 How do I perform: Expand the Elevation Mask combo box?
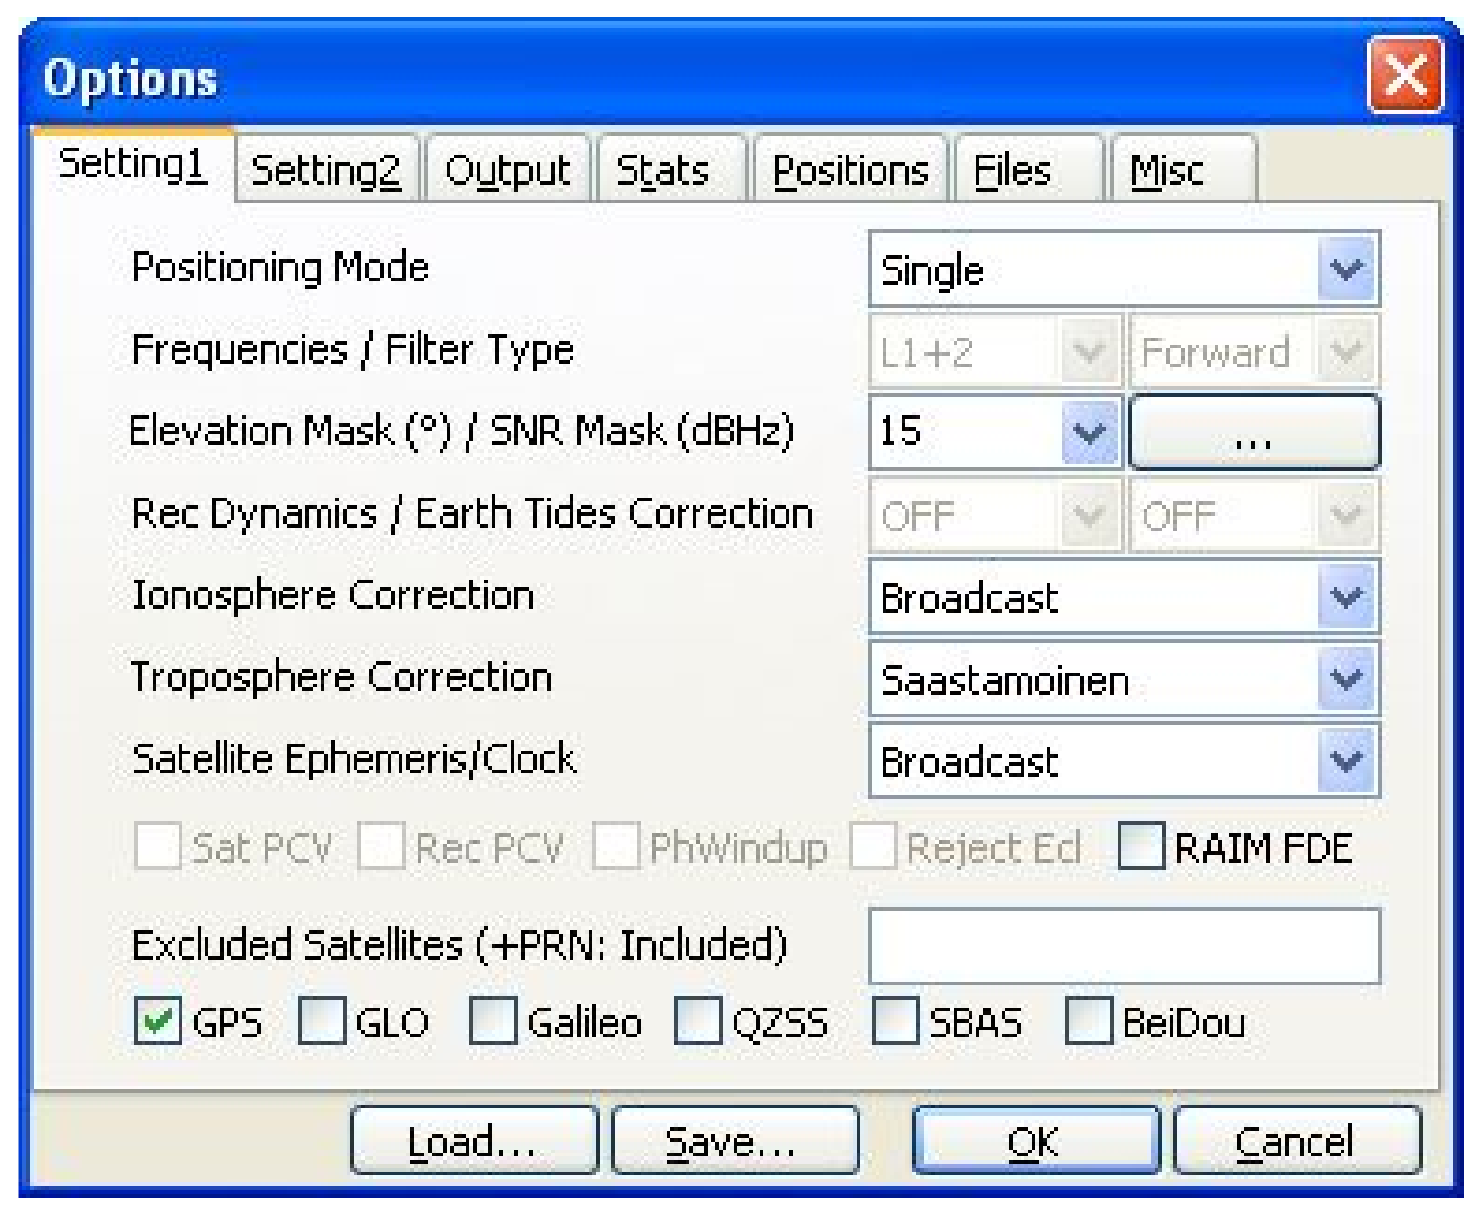[1088, 432]
